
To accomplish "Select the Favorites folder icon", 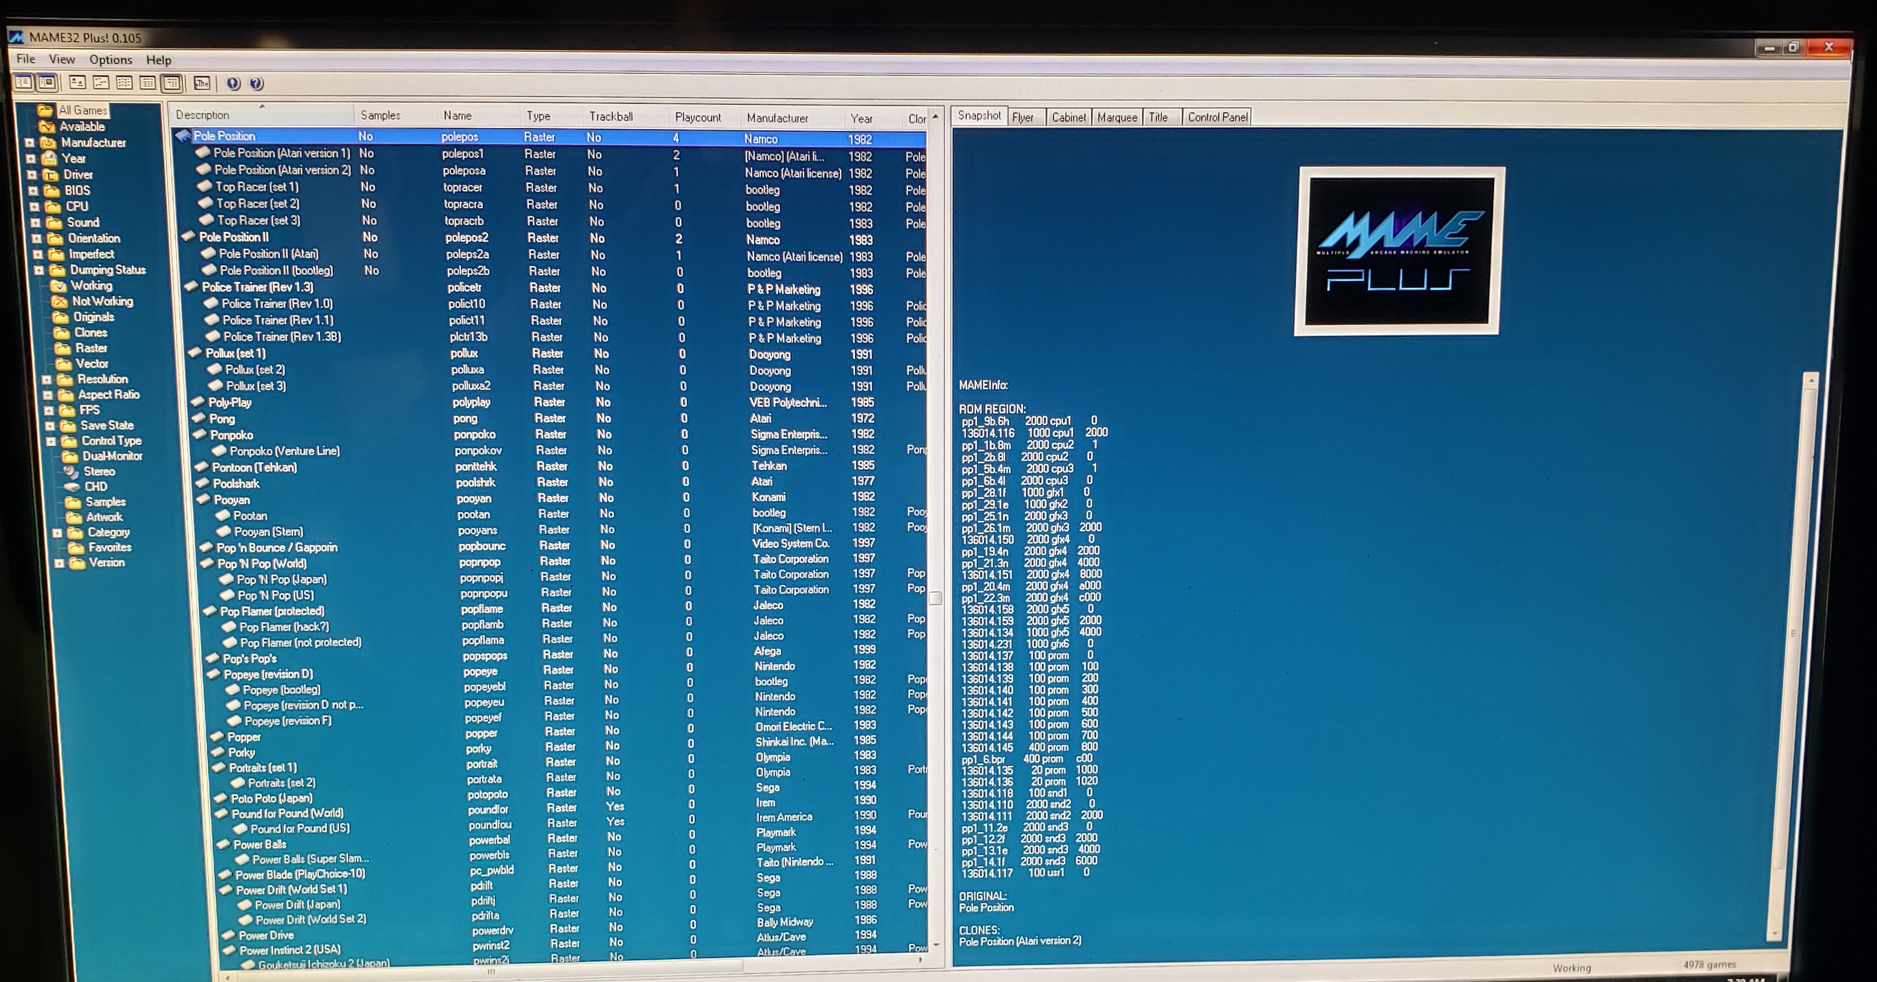I will coord(76,548).
